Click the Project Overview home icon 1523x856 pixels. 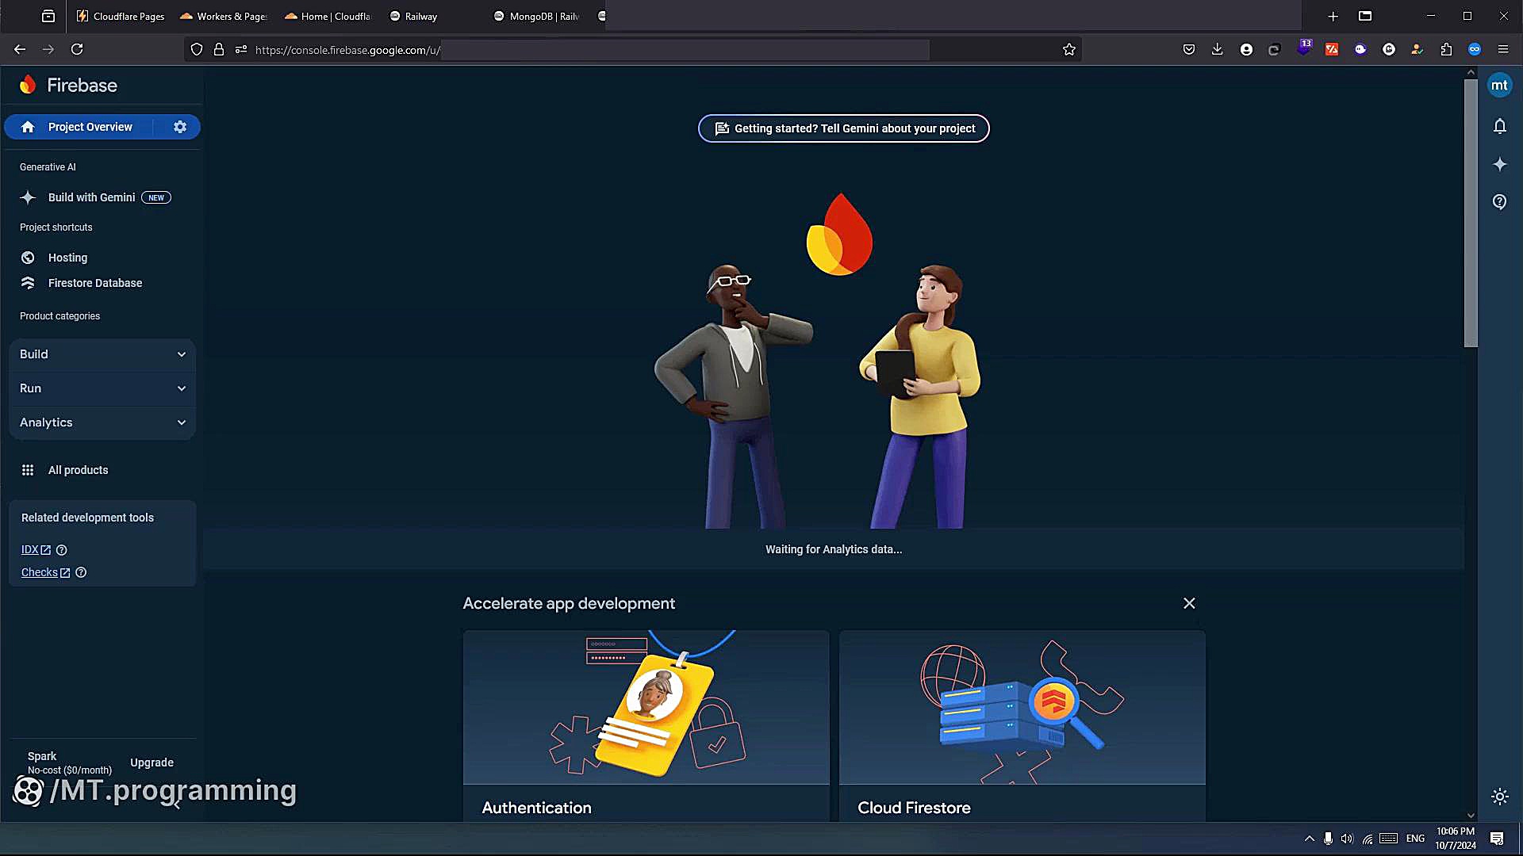[x=29, y=127]
